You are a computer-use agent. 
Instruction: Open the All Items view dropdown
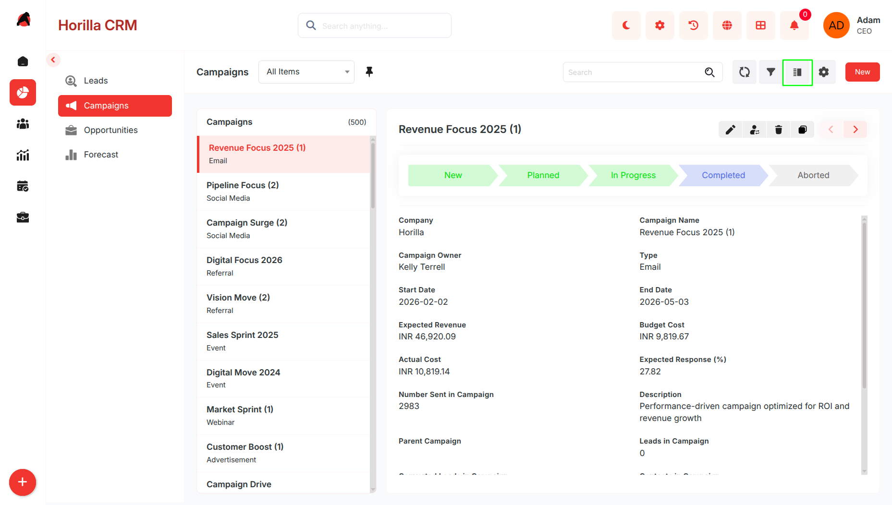click(x=306, y=72)
